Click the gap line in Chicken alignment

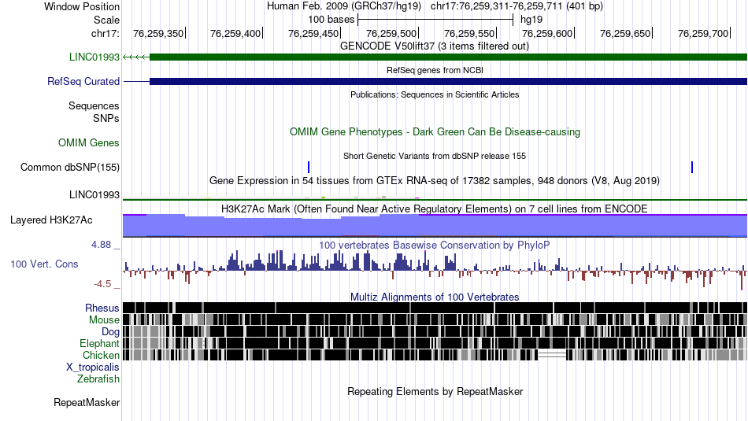[x=552, y=355]
